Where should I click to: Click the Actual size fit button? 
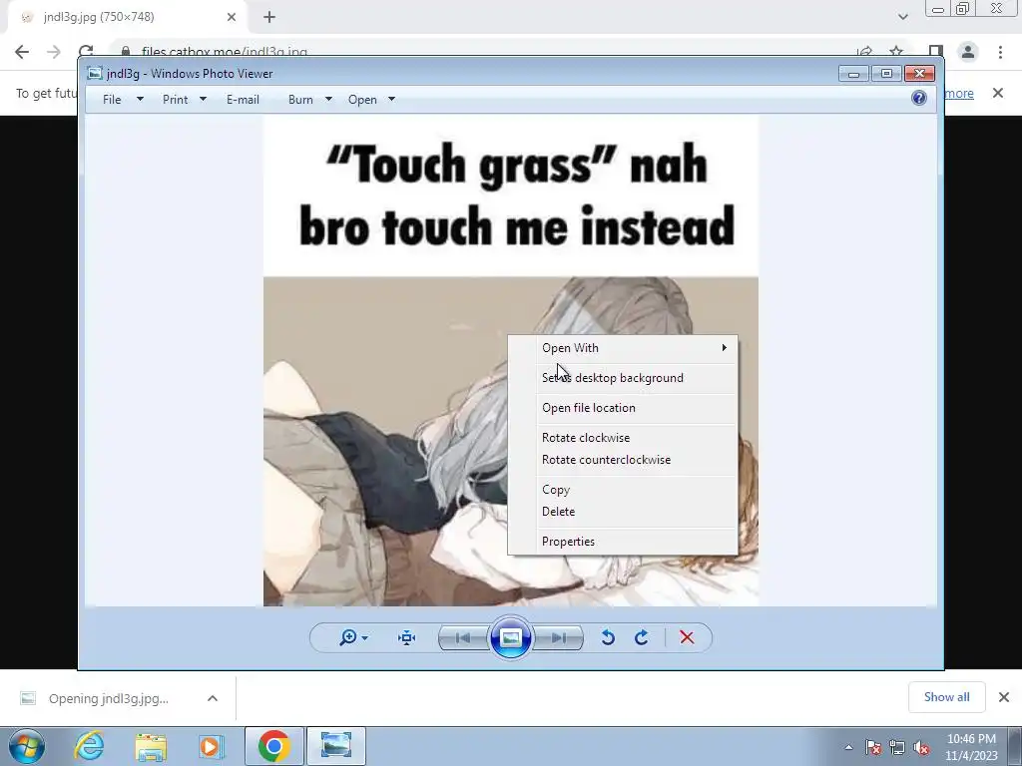click(x=407, y=637)
